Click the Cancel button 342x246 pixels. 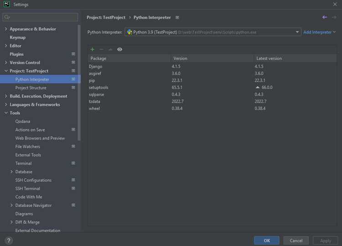coord(296,241)
